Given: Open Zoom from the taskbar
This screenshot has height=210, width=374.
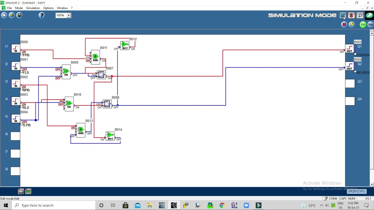Looking at the screenshot, I should (246, 205).
